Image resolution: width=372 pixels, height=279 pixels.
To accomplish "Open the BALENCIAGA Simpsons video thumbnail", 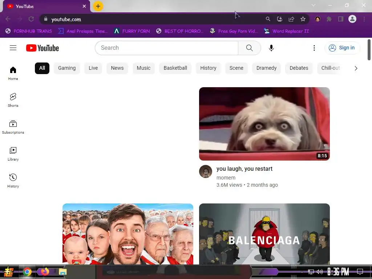I will point(264,234).
